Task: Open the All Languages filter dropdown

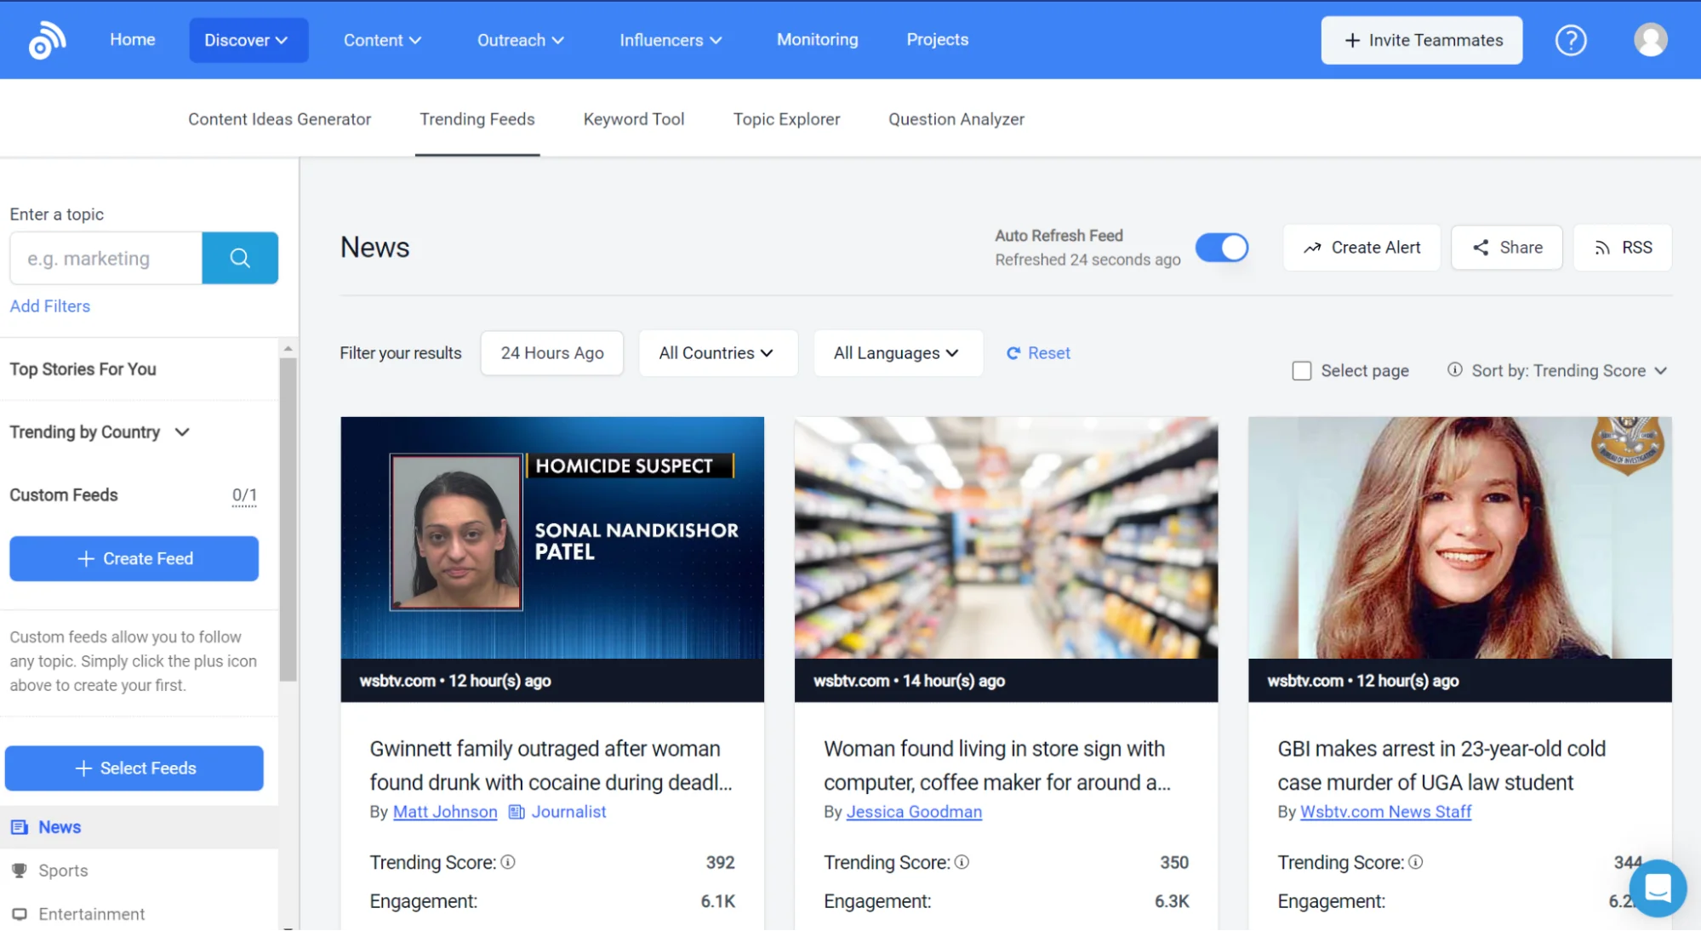Action: (x=897, y=353)
